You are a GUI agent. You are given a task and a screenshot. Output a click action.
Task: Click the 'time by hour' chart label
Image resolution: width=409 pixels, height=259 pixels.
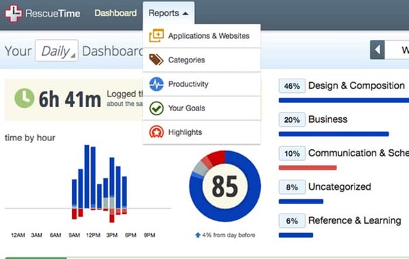(x=30, y=138)
